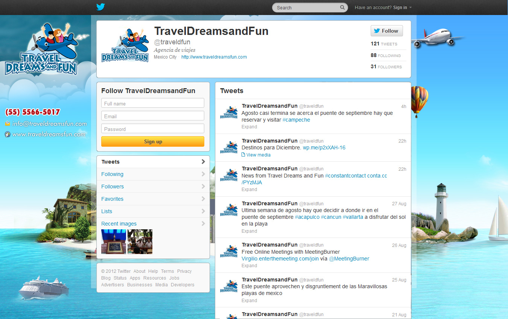508x319 pixels.
Task: Click the Full name input field
Action: (153, 103)
